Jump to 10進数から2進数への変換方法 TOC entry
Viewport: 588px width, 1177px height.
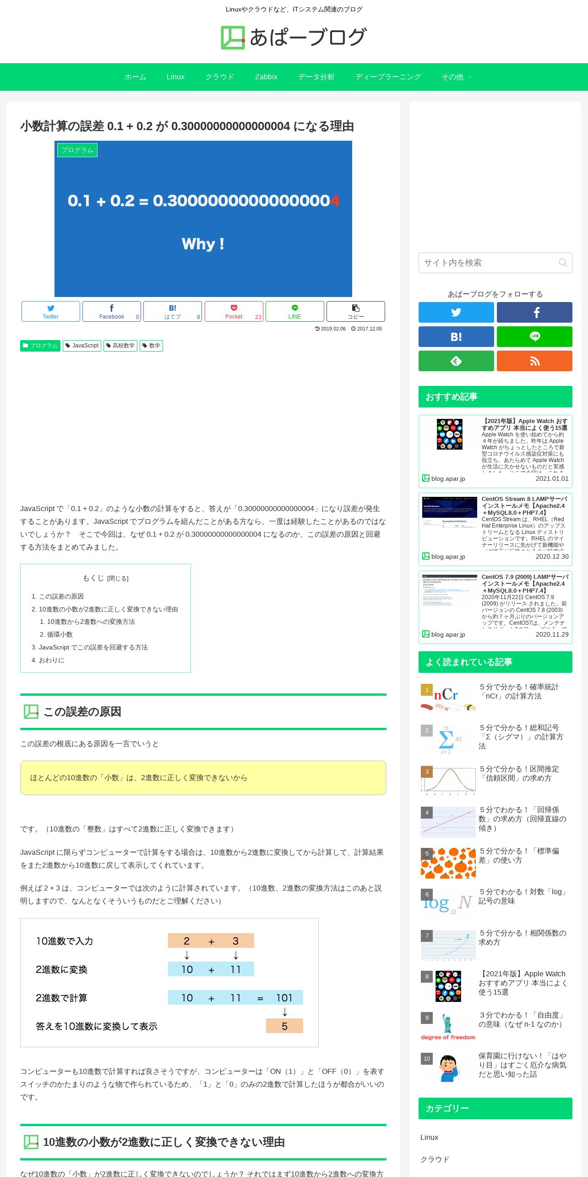[91, 621]
